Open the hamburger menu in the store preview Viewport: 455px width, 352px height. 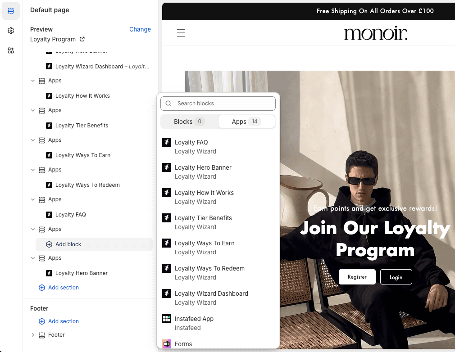[181, 33]
